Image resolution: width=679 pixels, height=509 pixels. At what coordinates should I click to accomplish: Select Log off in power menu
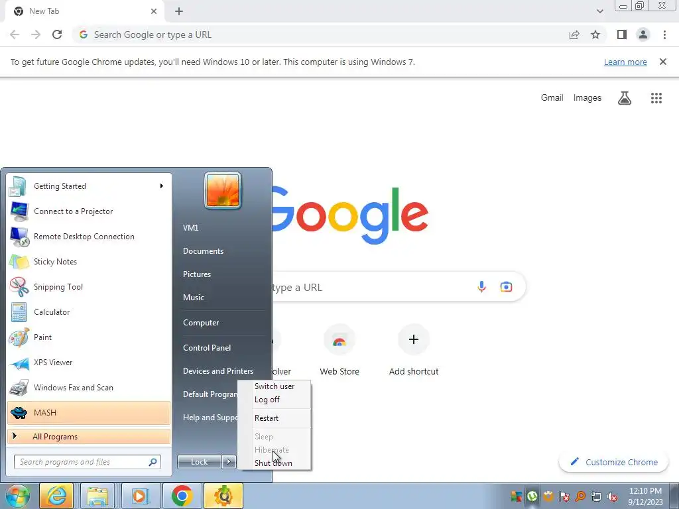pyautogui.click(x=275, y=400)
